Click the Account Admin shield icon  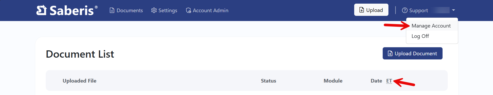point(188,10)
